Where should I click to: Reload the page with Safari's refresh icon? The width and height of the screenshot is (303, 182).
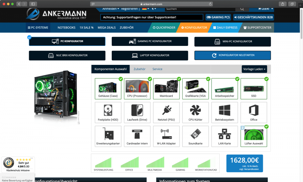pos(210,4)
